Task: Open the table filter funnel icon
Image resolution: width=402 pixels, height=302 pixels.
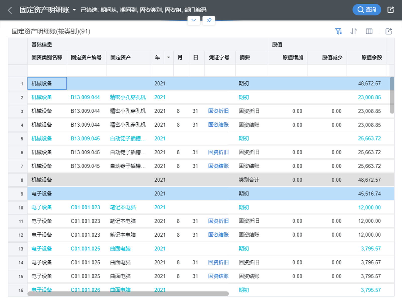Action: click(x=338, y=31)
